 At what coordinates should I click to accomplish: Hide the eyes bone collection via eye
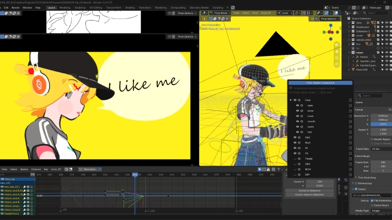(297, 105)
